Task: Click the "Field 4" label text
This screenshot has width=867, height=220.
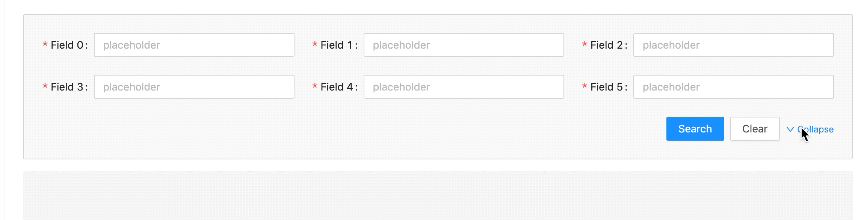Action: (x=337, y=87)
